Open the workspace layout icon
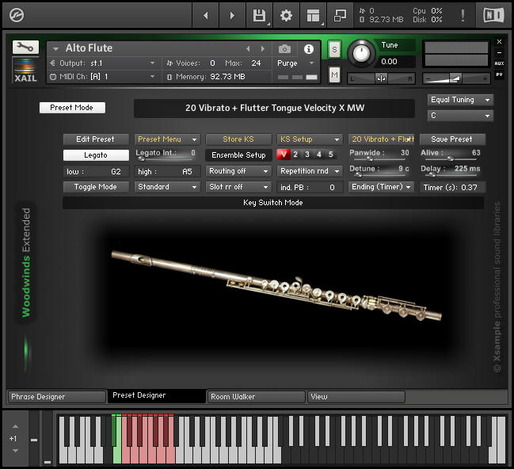Viewport: 514px width, 469px height. tap(313, 15)
